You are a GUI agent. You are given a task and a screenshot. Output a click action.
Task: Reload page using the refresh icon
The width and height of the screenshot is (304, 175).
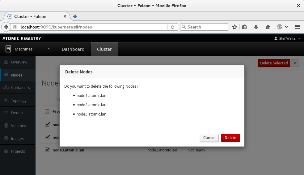(173, 27)
